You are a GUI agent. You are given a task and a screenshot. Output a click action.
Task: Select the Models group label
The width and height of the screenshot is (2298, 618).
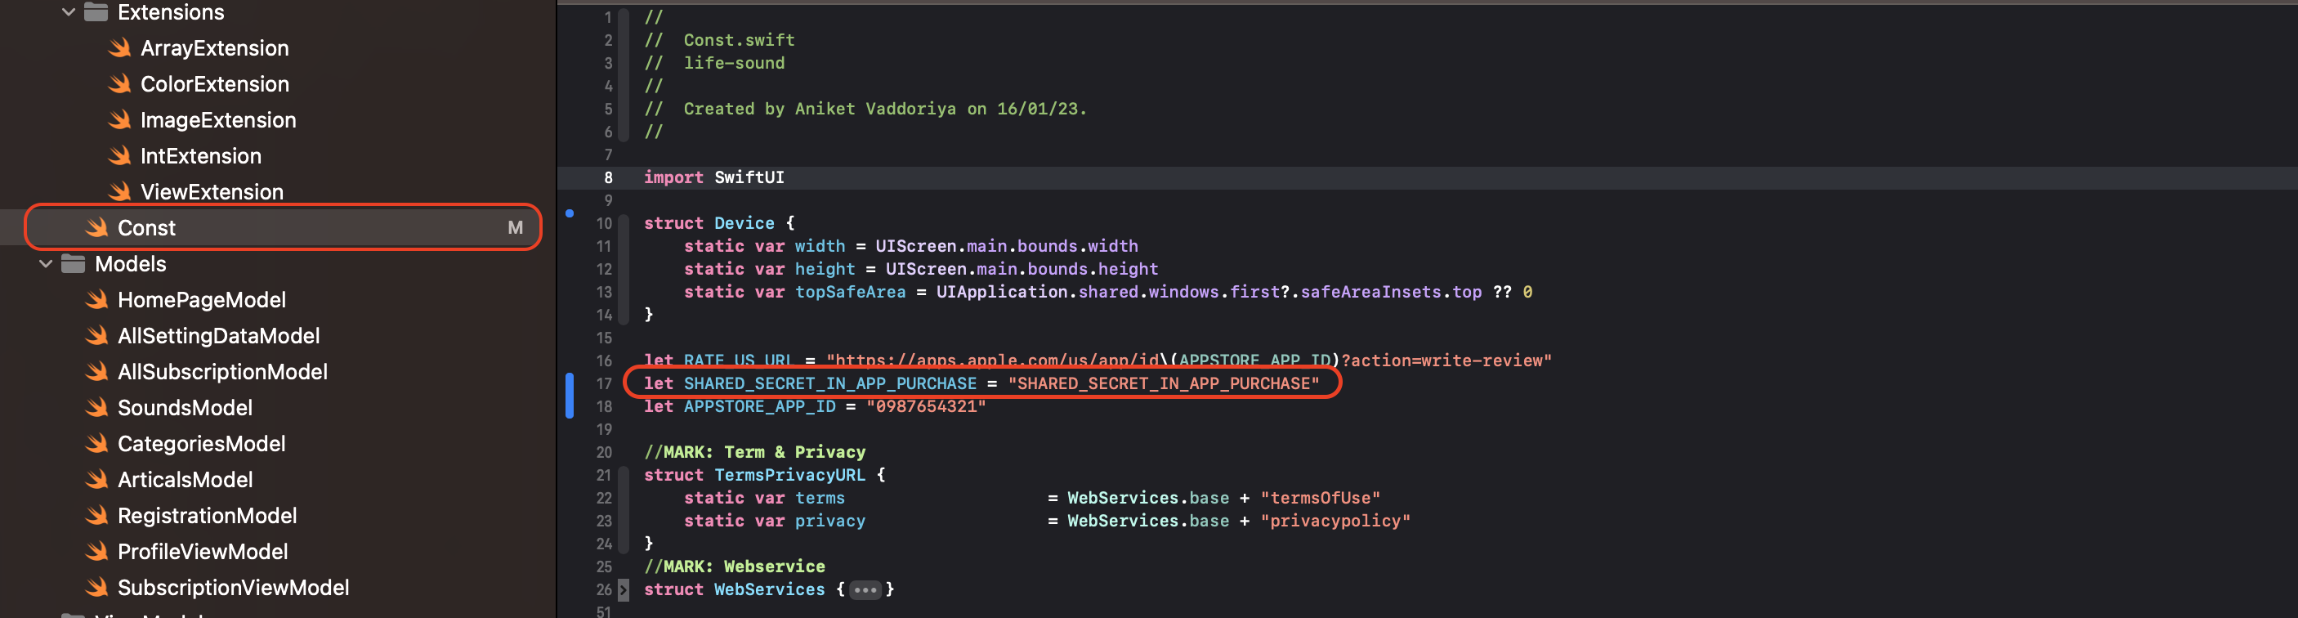(130, 264)
